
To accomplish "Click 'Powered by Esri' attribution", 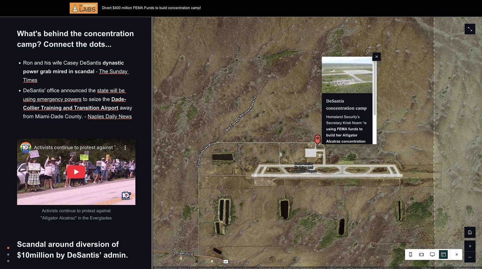I will 469,268.
